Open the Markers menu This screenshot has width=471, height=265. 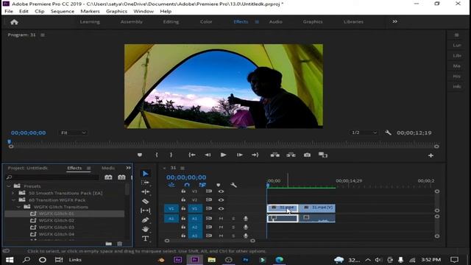(x=90, y=11)
